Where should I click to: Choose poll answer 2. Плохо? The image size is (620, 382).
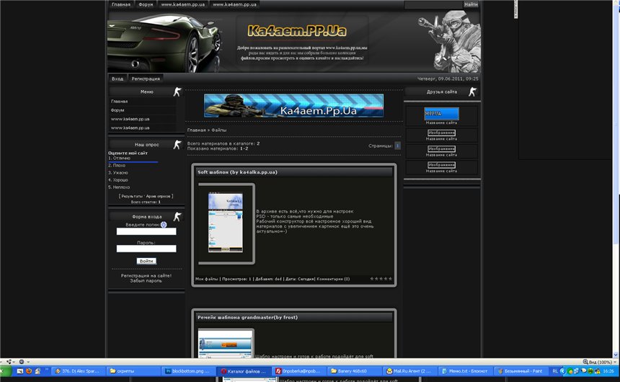pos(117,165)
